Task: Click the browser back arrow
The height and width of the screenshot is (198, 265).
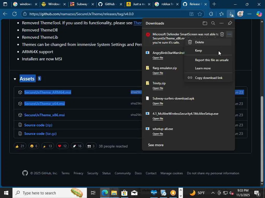Action: [5, 14]
